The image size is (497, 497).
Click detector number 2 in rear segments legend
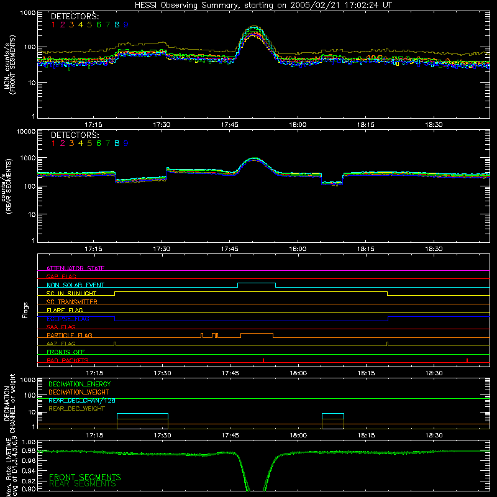point(63,144)
